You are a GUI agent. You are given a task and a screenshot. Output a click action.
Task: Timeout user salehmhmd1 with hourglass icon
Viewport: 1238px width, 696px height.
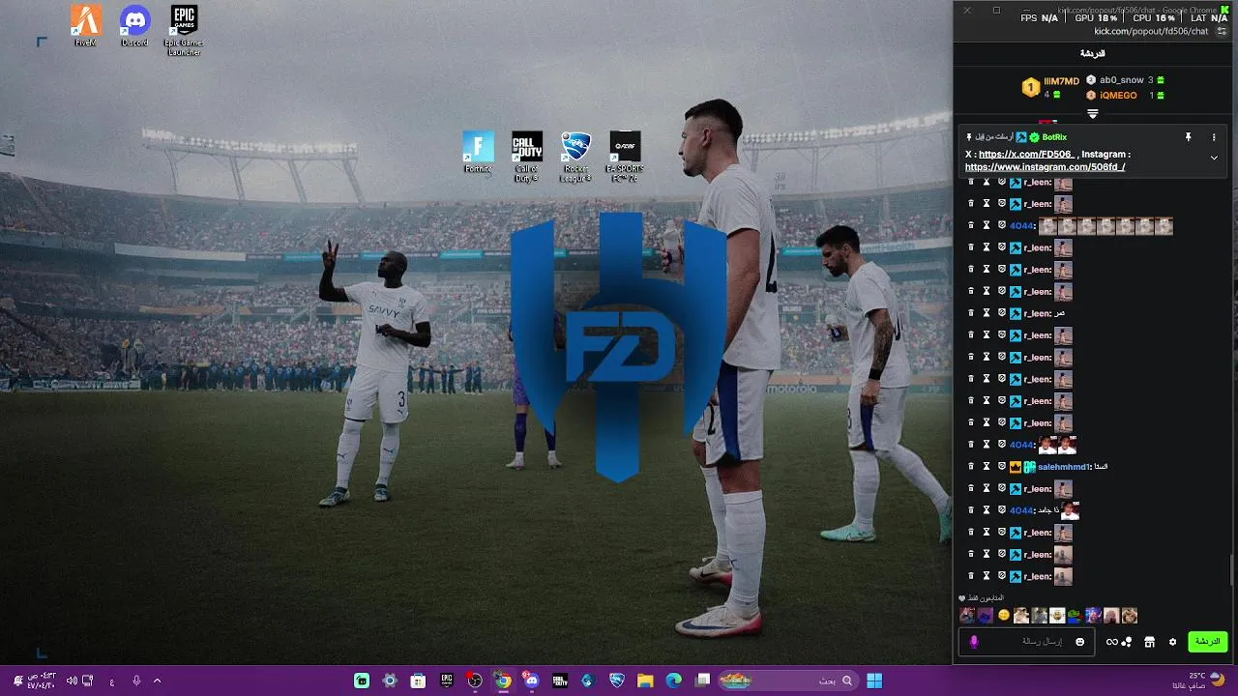click(987, 466)
